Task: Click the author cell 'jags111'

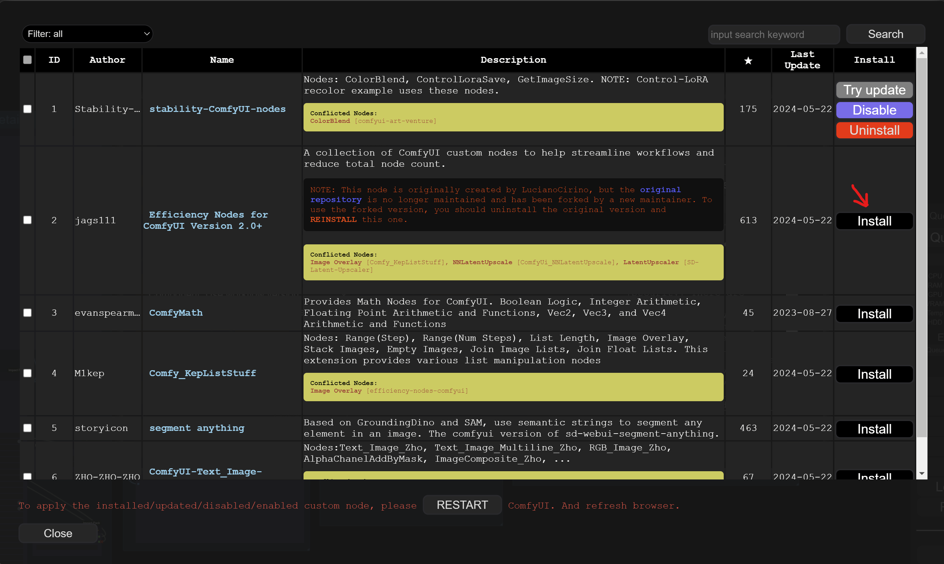Action: click(95, 221)
